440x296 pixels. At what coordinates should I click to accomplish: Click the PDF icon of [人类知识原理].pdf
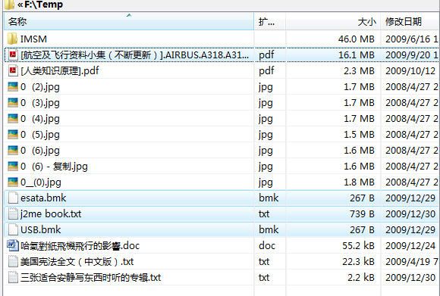(13, 70)
